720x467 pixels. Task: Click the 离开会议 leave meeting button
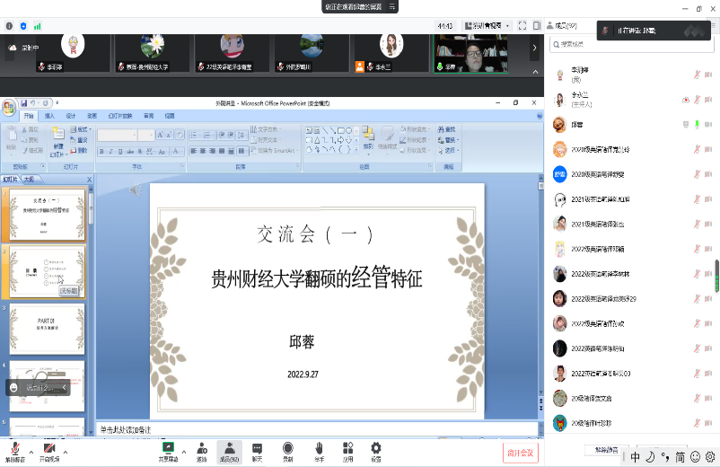[x=520, y=453]
